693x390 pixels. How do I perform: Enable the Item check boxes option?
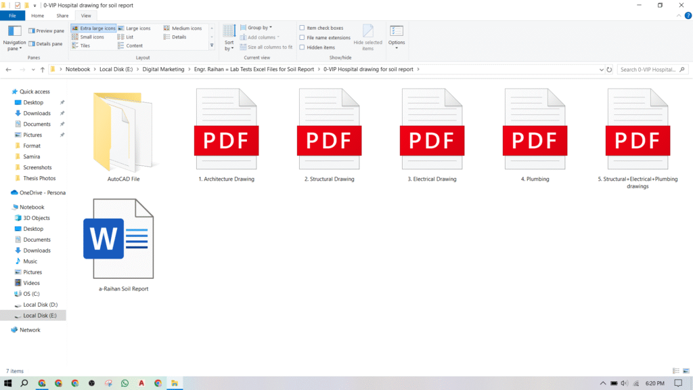click(x=302, y=28)
